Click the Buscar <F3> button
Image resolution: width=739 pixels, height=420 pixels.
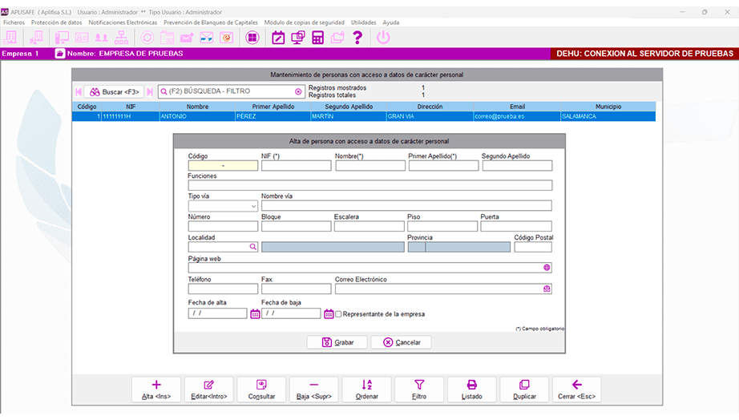[114, 91]
